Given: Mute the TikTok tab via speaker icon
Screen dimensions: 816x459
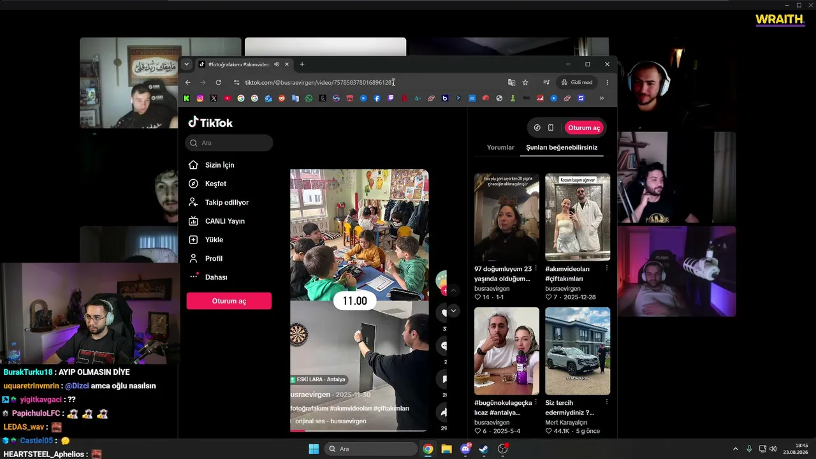Looking at the screenshot, I should (277, 64).
